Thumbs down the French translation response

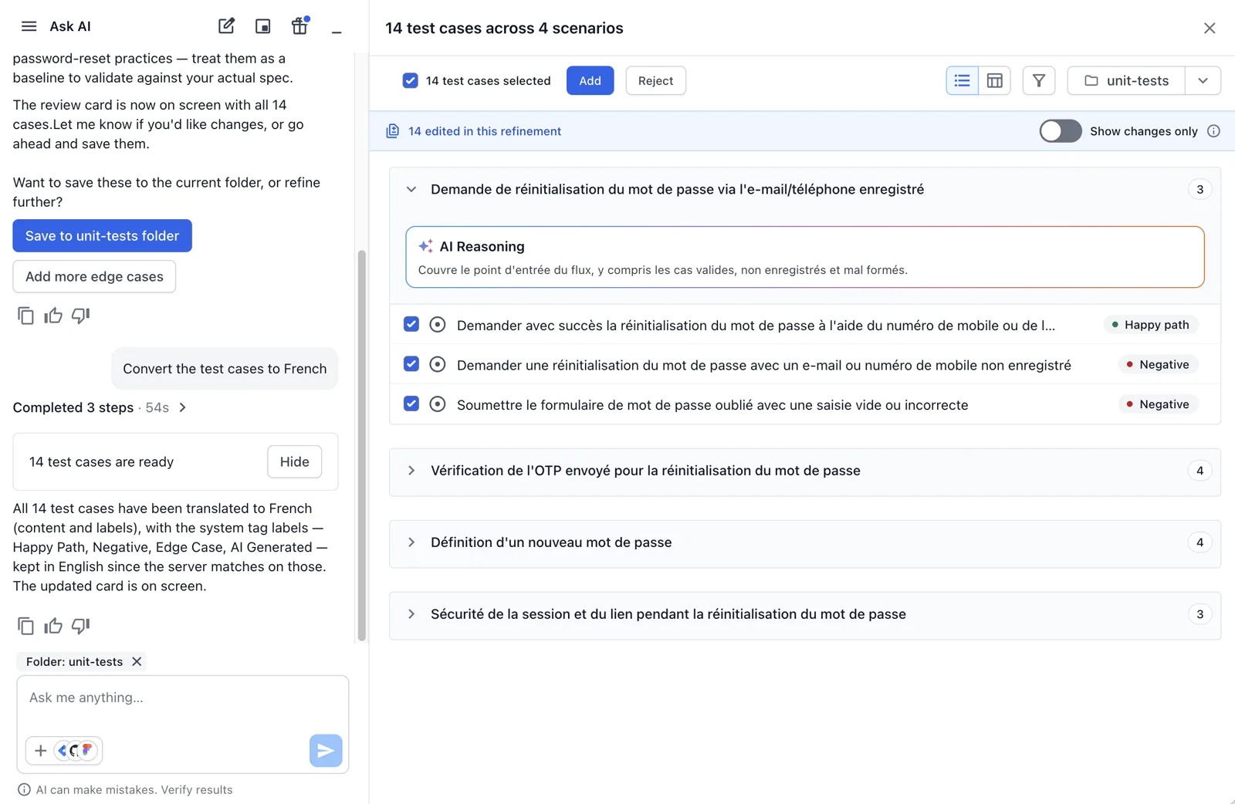80,626
